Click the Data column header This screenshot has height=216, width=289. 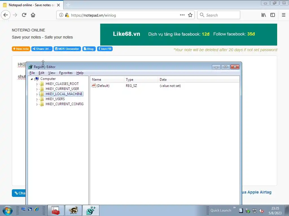point(199,80)
